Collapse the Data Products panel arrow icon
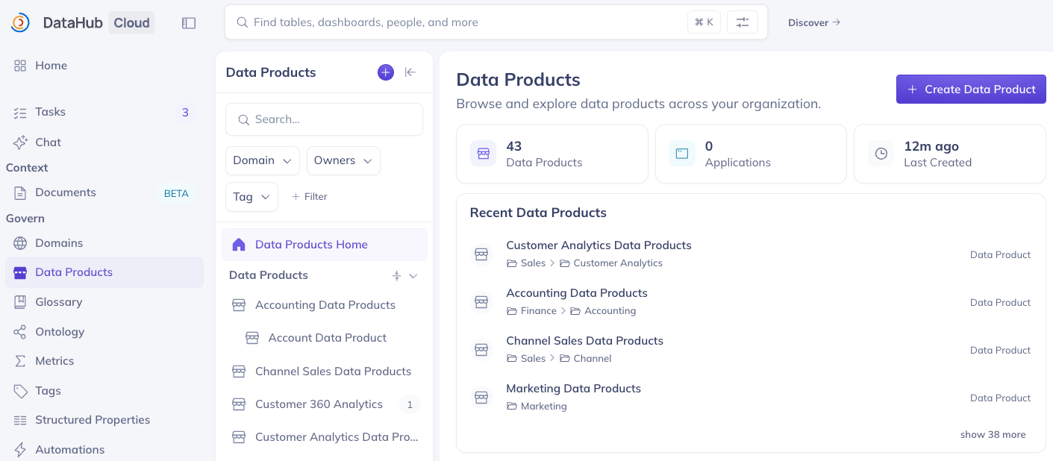This screenshot has height=461, width=1053. pos(410,72)
